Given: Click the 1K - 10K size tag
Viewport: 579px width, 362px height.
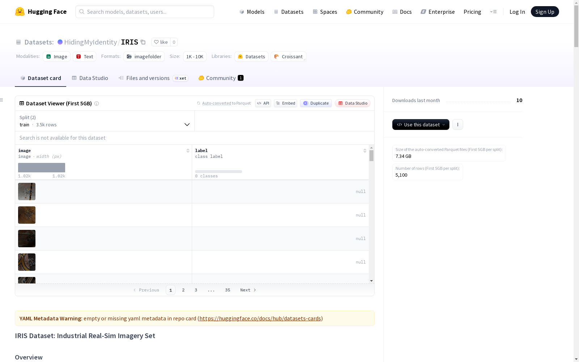Looking at the screenshot, I should pyautogui.click(x=195, y=56).
